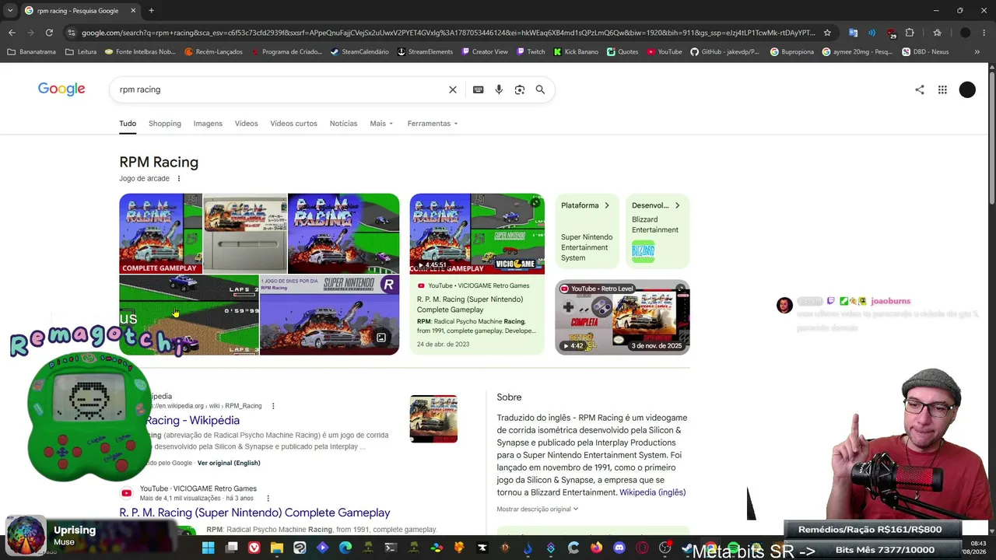This screenshot has height=560, width=996.
Task: Expand the Plataforma info card
Action: click(587, 231)
